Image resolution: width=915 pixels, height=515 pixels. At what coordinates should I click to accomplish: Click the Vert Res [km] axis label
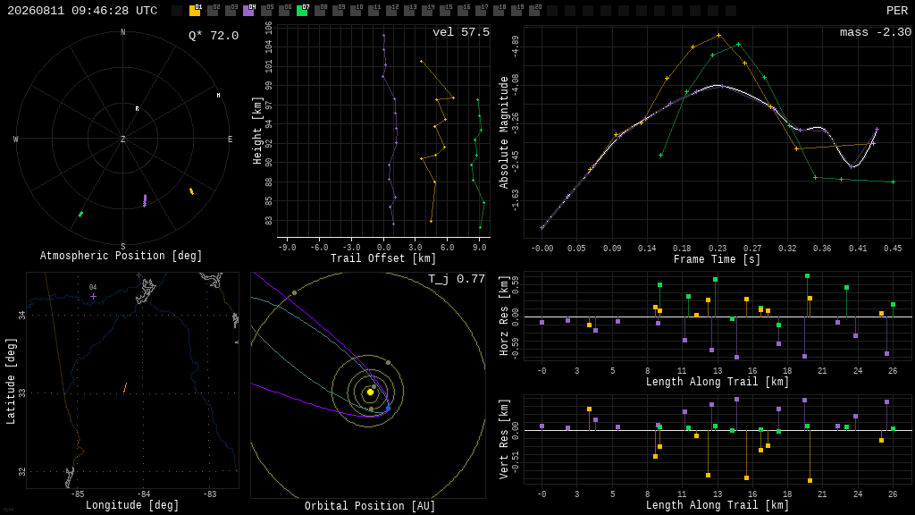click(x=504, y=439)
